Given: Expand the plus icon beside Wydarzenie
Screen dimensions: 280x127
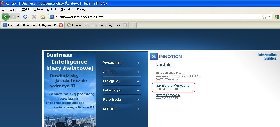Looking at the screenshot, I should point(138,63).
